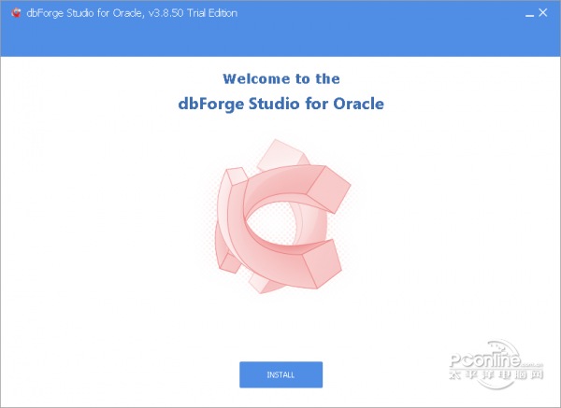Start setup with the INSTALL button

[280, 374]
